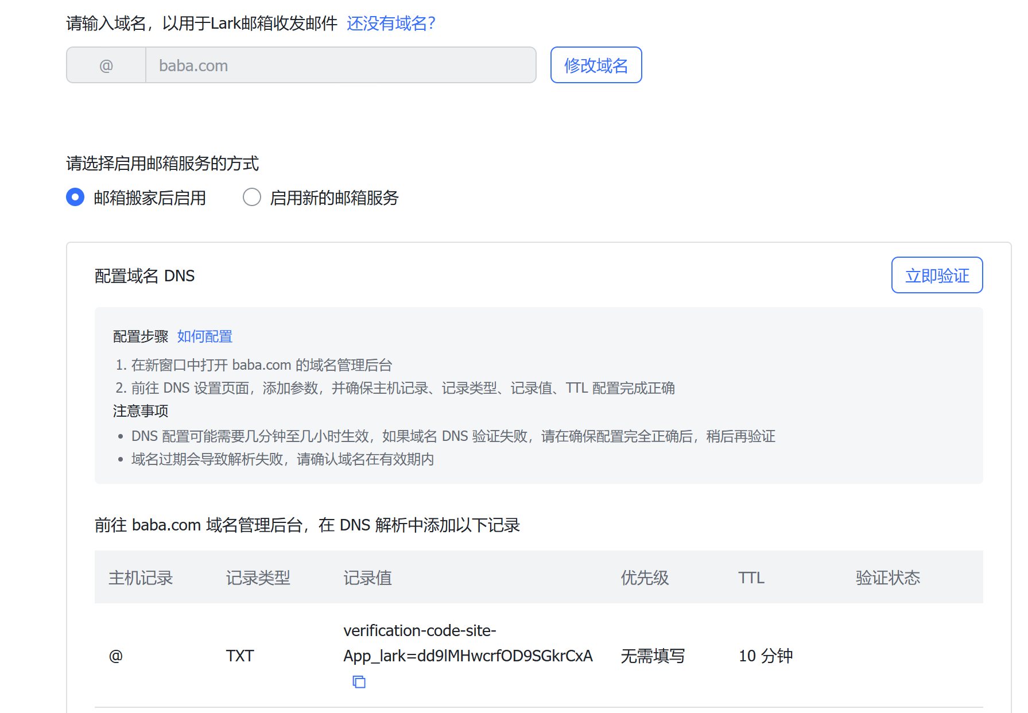Click the 优先级 column header
Viewport: 1028px width, 713px height.
645,578
